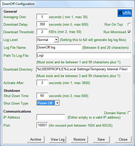The image size is (135, 146).
Task: Click the Download Directory text field
Action: (83, 69)
